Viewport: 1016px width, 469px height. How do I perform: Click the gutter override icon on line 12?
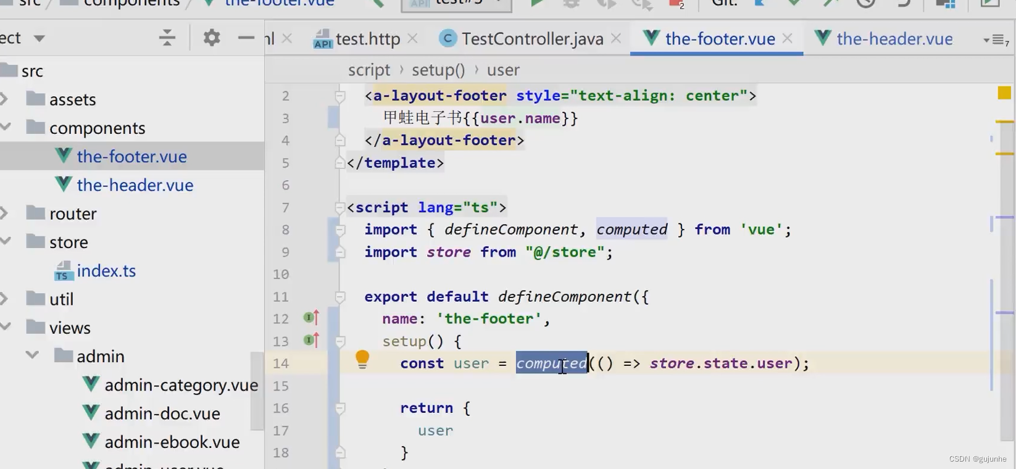(x=312, y=318)
